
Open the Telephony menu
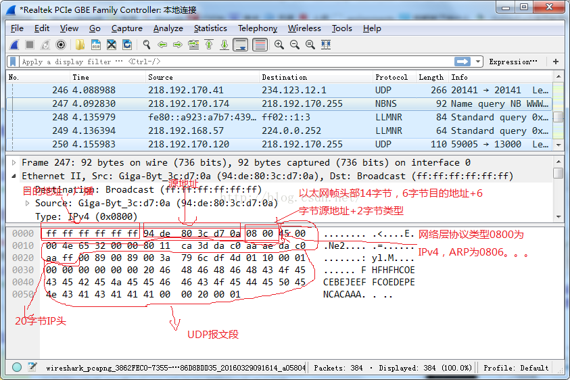(x=258, y=28)
